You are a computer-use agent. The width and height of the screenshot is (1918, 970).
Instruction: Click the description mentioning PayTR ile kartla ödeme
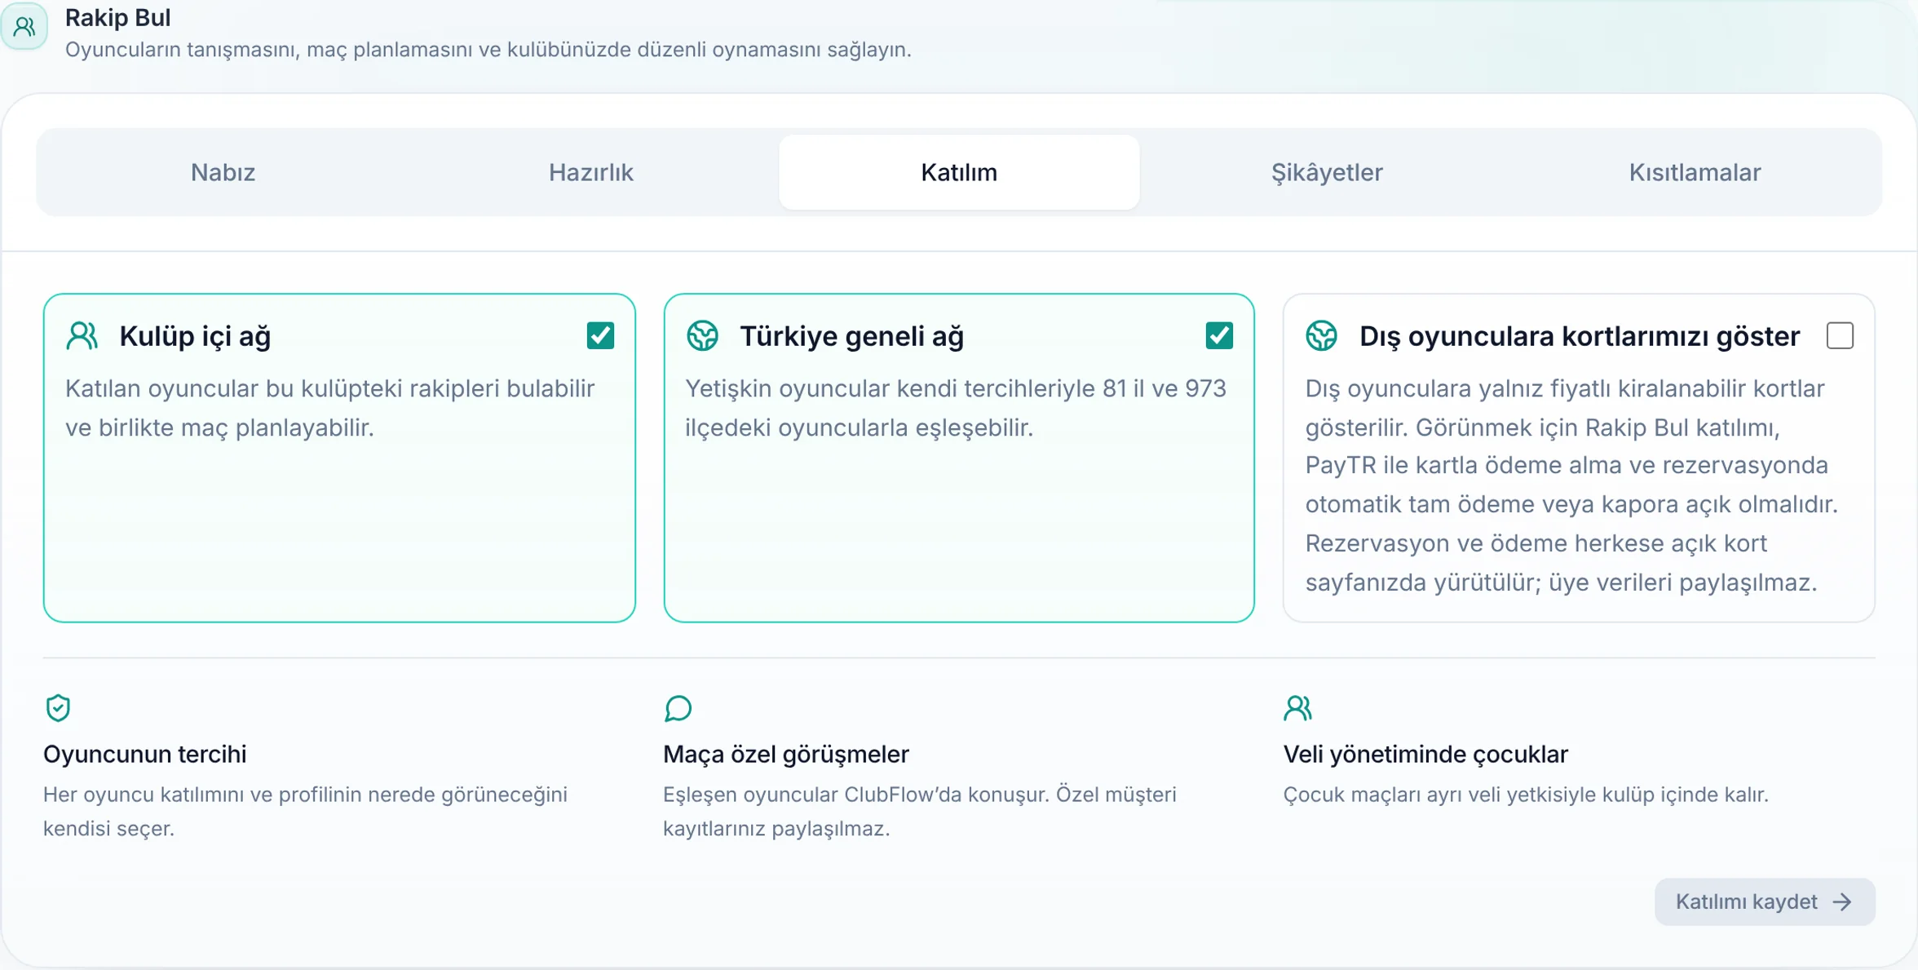click(x=1571, y=485)
